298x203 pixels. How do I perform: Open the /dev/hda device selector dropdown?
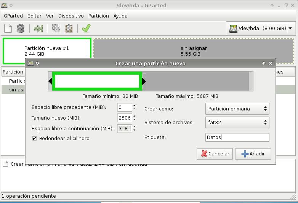coord(261,29)
